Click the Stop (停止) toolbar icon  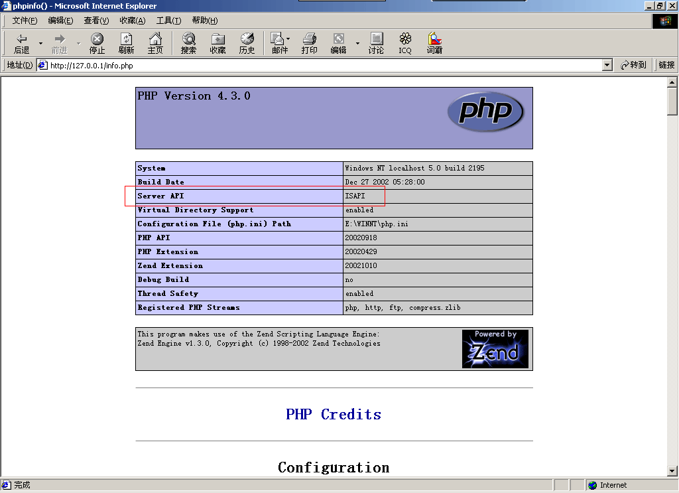tap(97, 44)
